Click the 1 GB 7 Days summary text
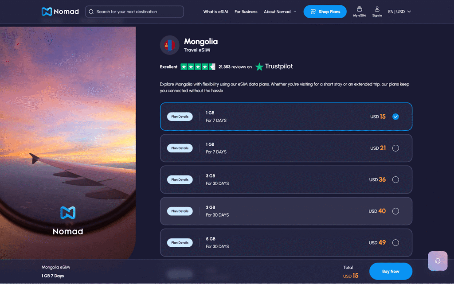Screen dimensions: 454x284 53,276
